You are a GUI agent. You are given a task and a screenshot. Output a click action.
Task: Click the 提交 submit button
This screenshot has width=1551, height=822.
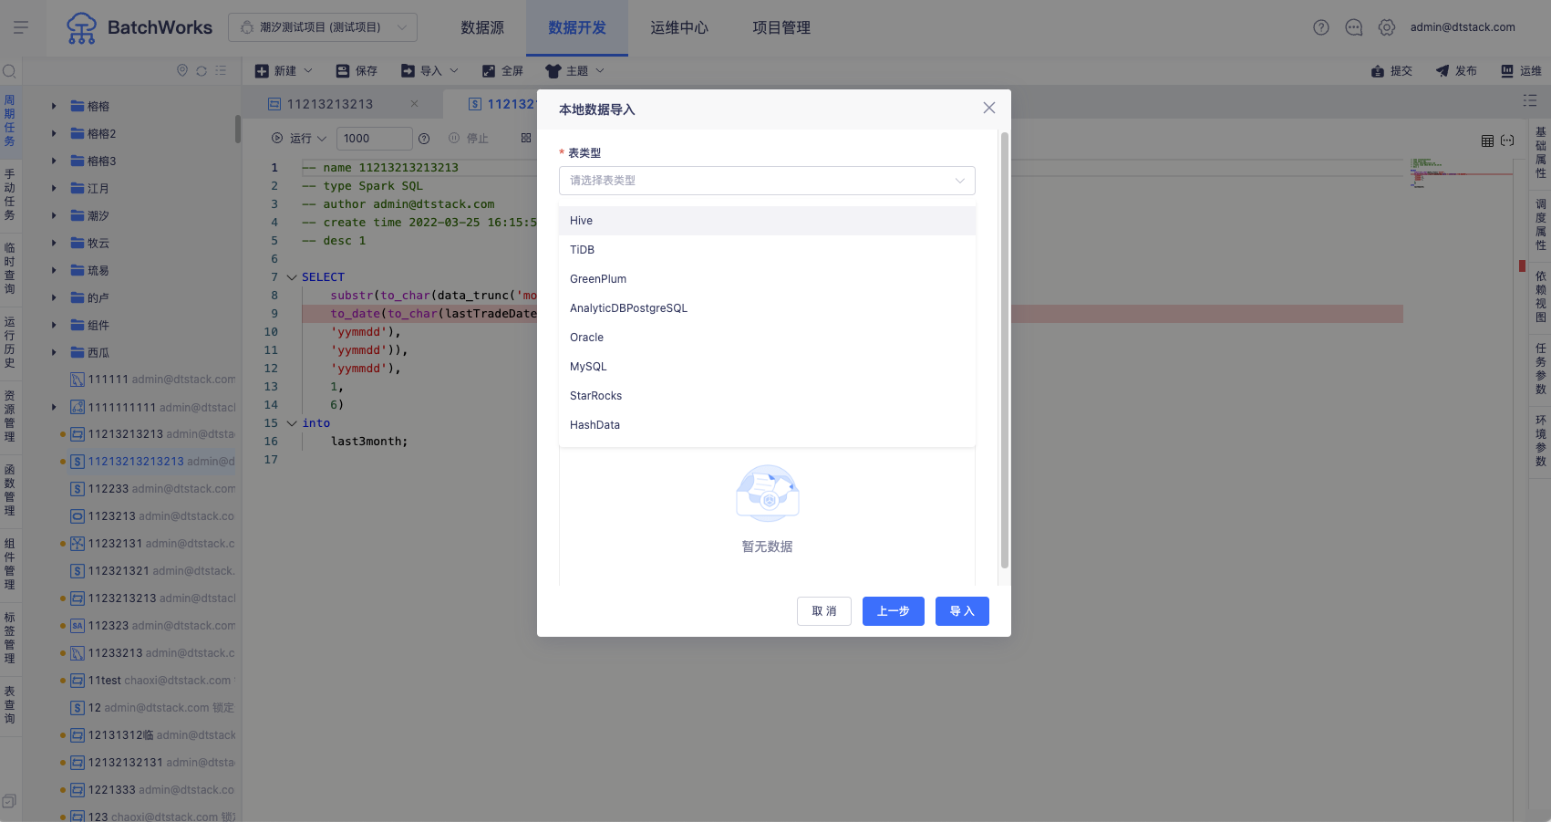point(1391,70)
